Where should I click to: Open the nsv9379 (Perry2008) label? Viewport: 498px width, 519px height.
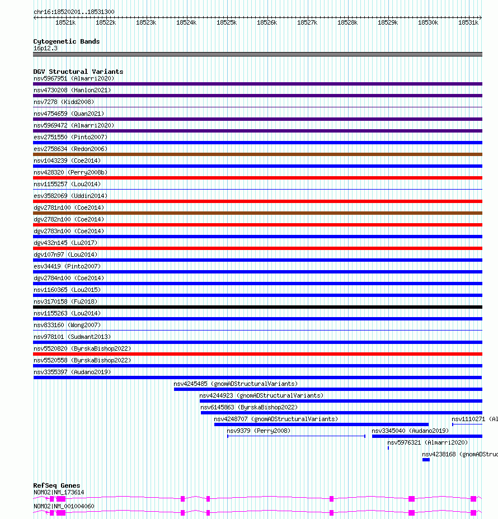(x=259, y=431)
